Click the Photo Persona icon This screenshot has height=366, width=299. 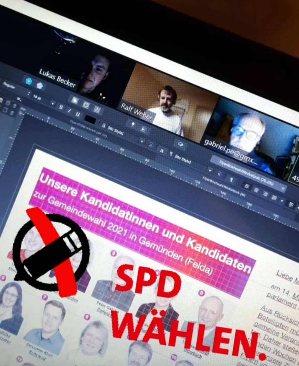tap(40, 86)
